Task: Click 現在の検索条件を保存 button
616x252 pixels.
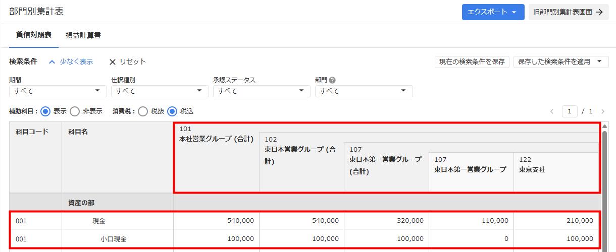Action: pos(472,62)
